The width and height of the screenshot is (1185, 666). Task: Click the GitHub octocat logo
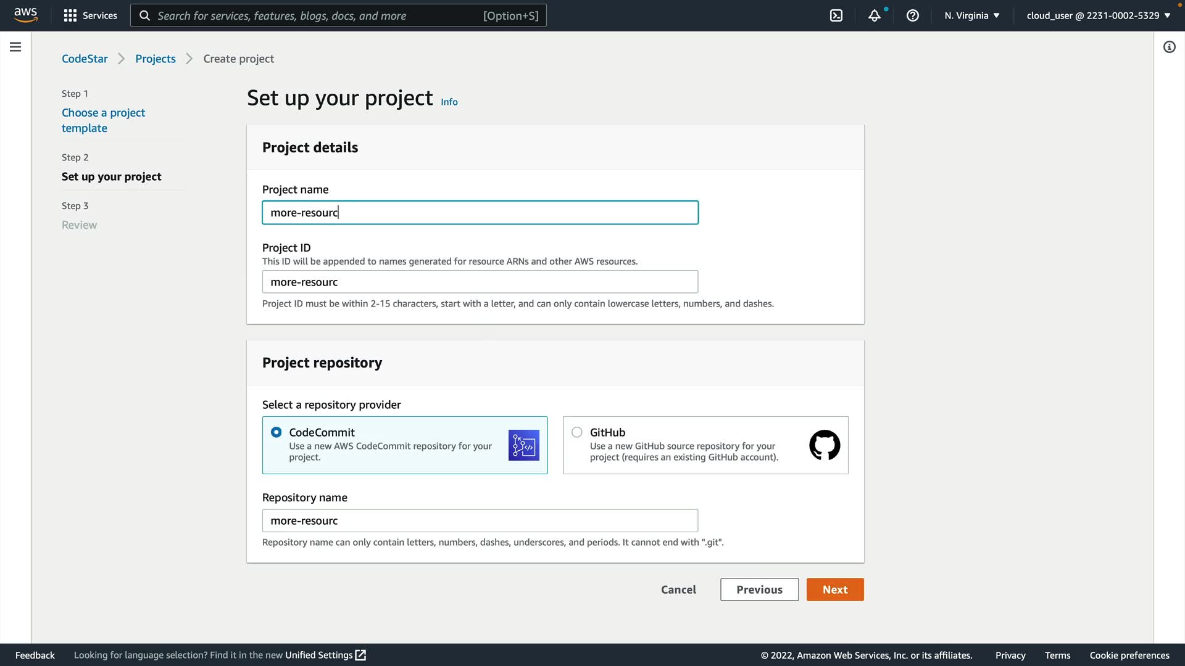coord(825,445)
